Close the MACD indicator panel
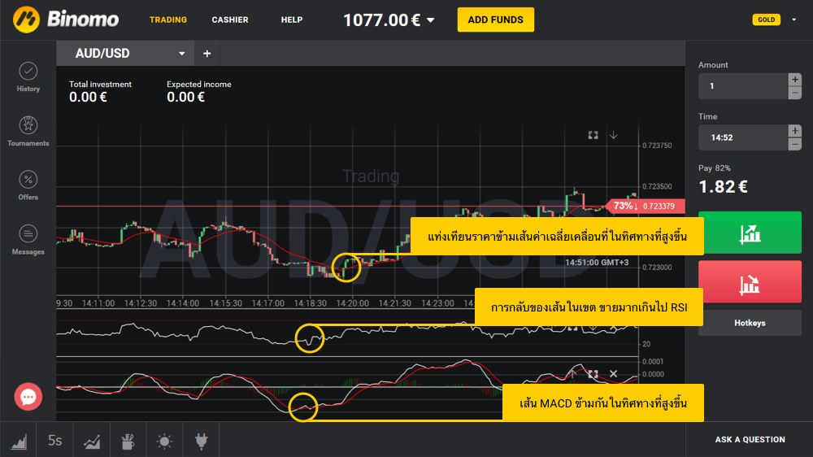The height and width of the screenshot is (457, 813). tap(614, 374)
